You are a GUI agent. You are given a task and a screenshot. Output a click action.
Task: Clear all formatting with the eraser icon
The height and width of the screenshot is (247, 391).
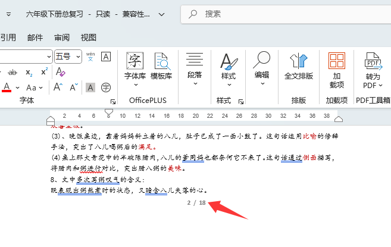tap(61, 72)
